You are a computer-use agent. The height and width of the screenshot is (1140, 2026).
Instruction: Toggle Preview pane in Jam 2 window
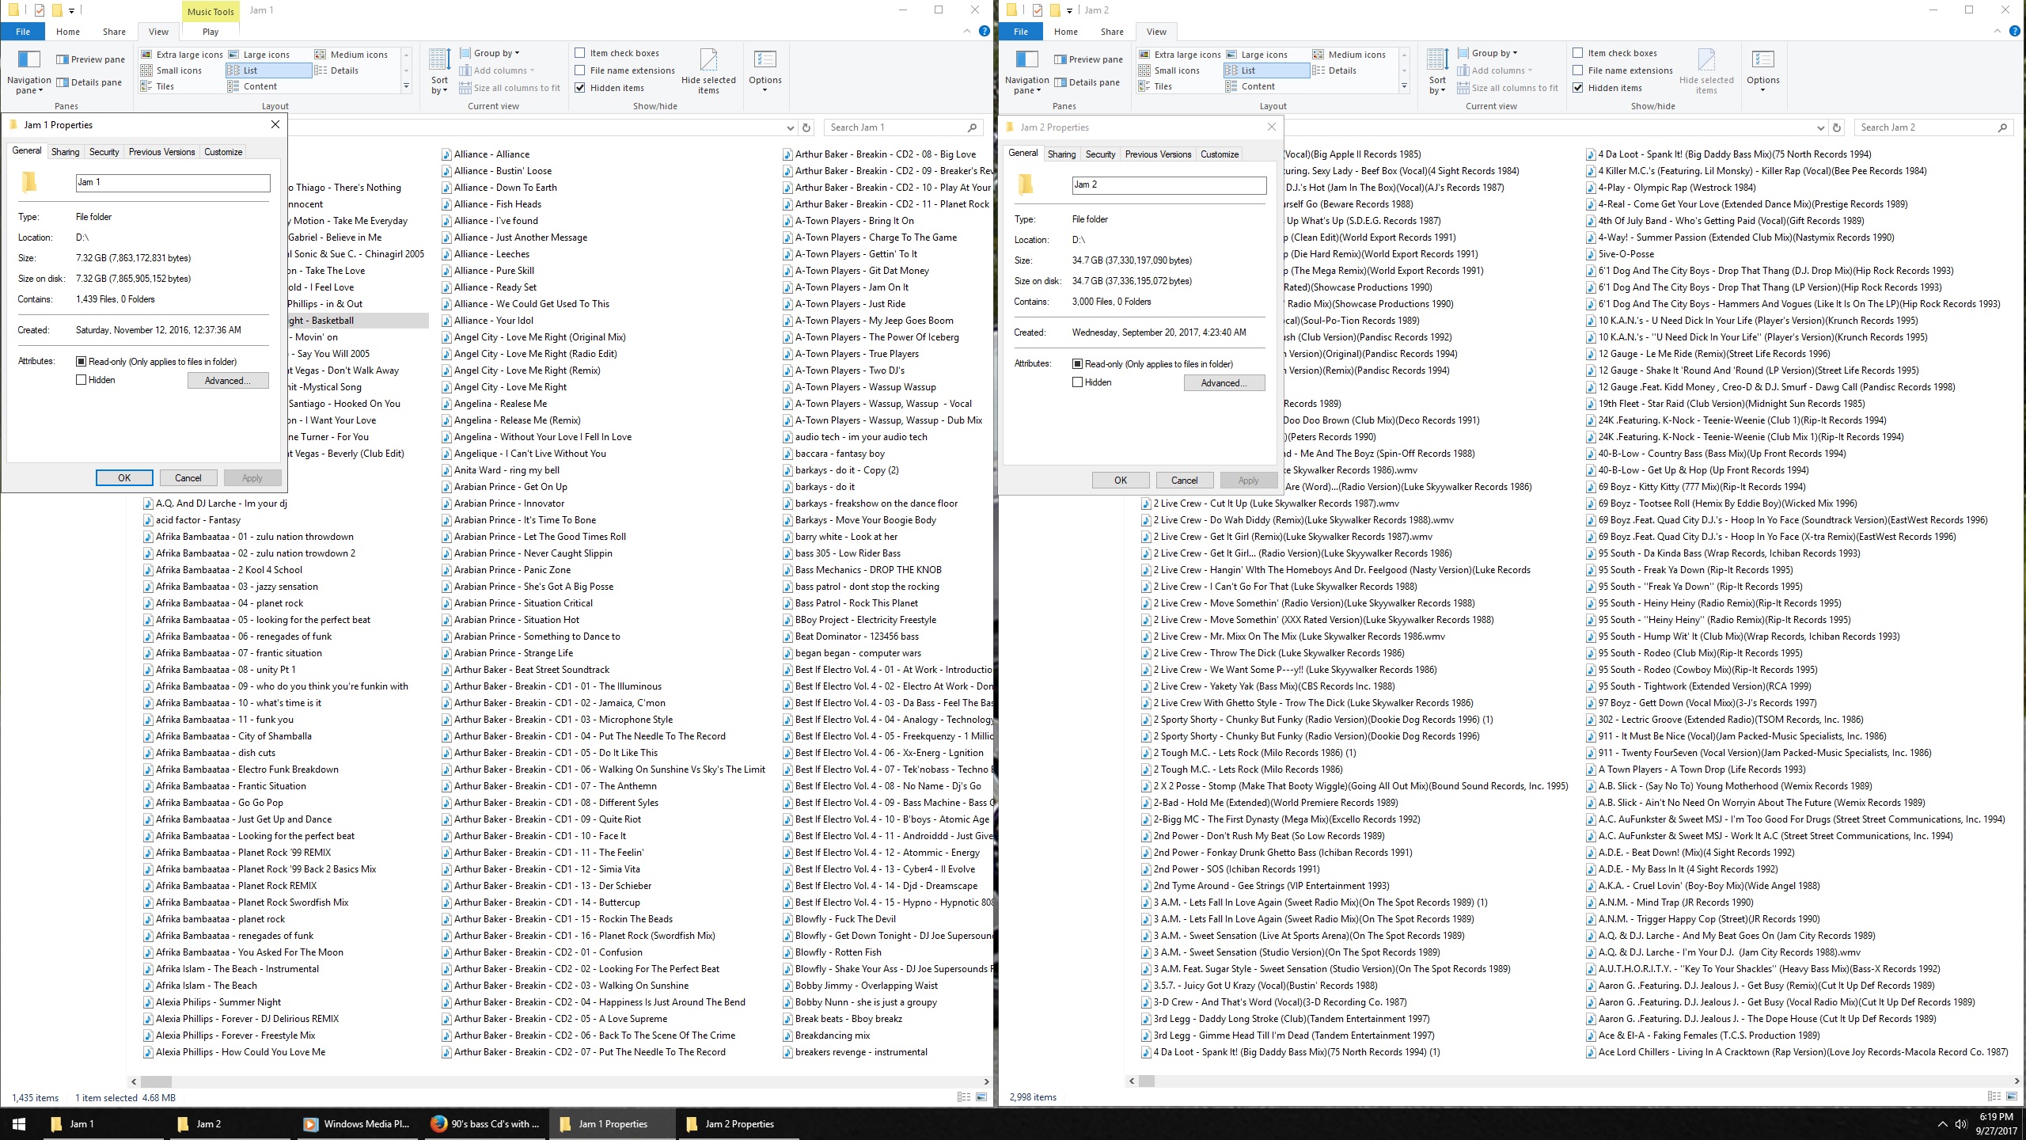1088,59
